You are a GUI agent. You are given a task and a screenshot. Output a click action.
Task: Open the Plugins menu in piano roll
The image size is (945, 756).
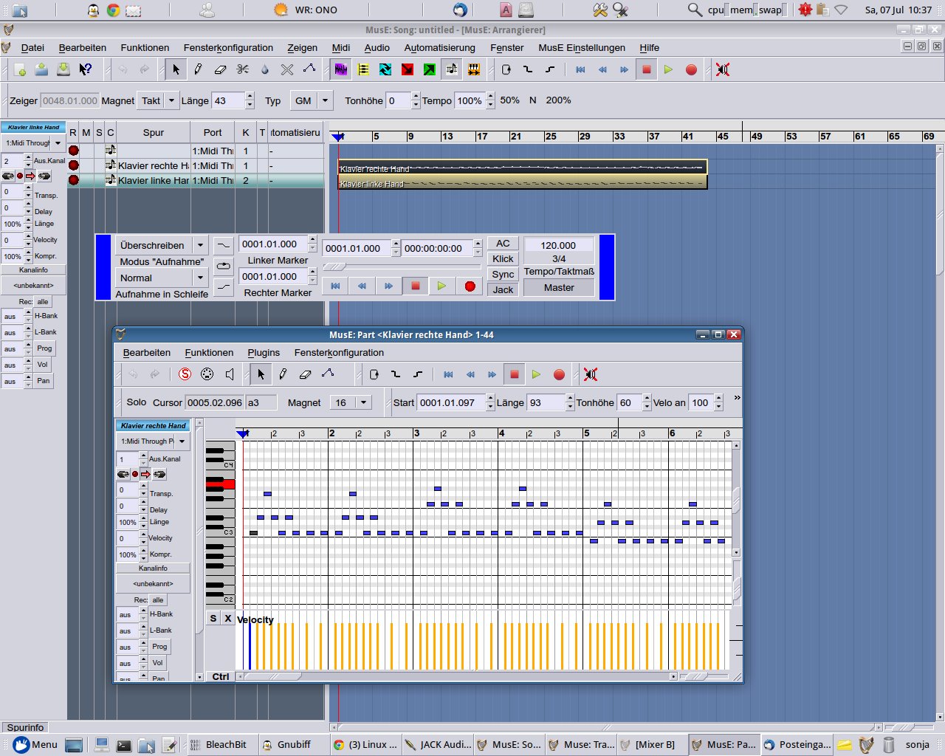coord(264,352)
